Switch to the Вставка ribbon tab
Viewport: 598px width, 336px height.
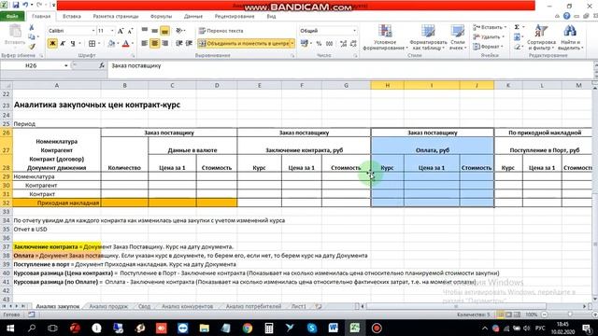click(x=72, y=17)
